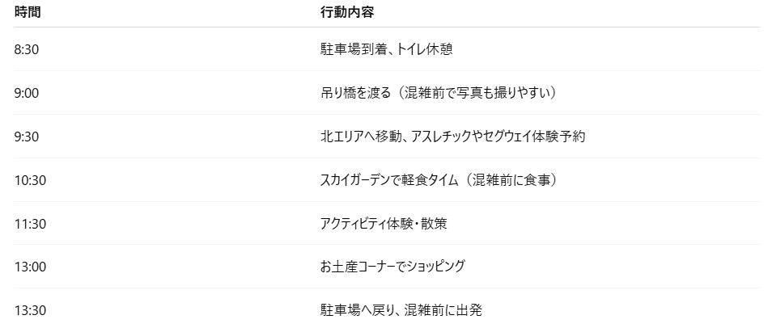This screenshot has height=328, width=768.
Task: Select the 13:00 time cell
Action: click(30, 267)
